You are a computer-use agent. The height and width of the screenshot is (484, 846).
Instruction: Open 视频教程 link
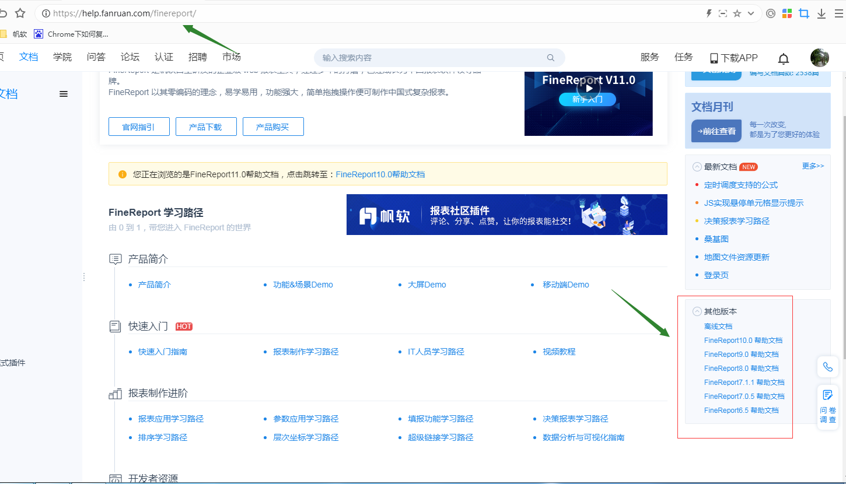[559, 352]
